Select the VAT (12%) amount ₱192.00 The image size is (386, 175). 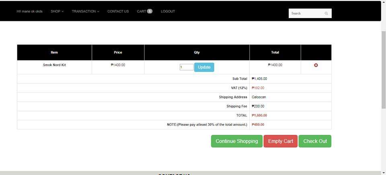(x=258, y=88)
